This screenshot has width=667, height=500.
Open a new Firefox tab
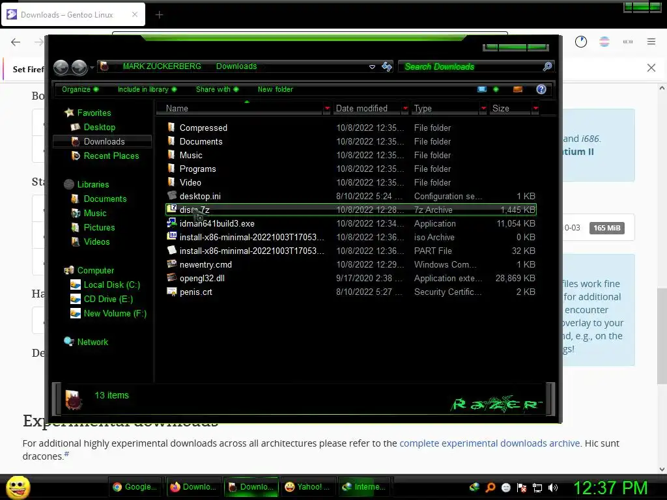click(x=159, y=15)
